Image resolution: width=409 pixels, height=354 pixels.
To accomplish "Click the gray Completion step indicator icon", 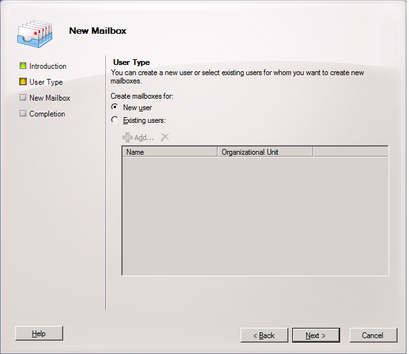I will click(23, 114).
